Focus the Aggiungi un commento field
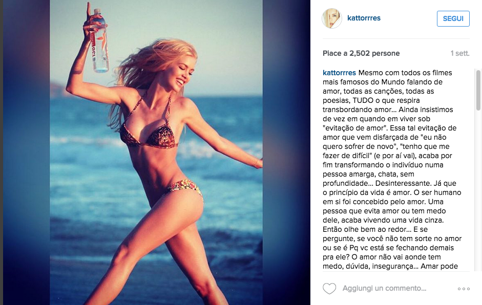Viewport: 482px width, 305px height. click(384, 289)
